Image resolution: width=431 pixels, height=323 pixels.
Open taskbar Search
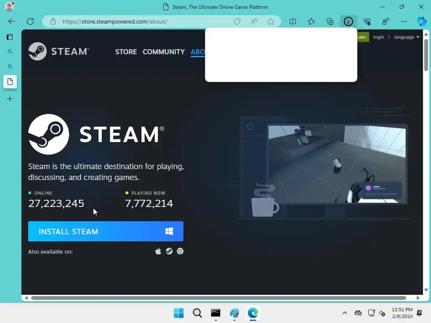[x=197, y=313]
